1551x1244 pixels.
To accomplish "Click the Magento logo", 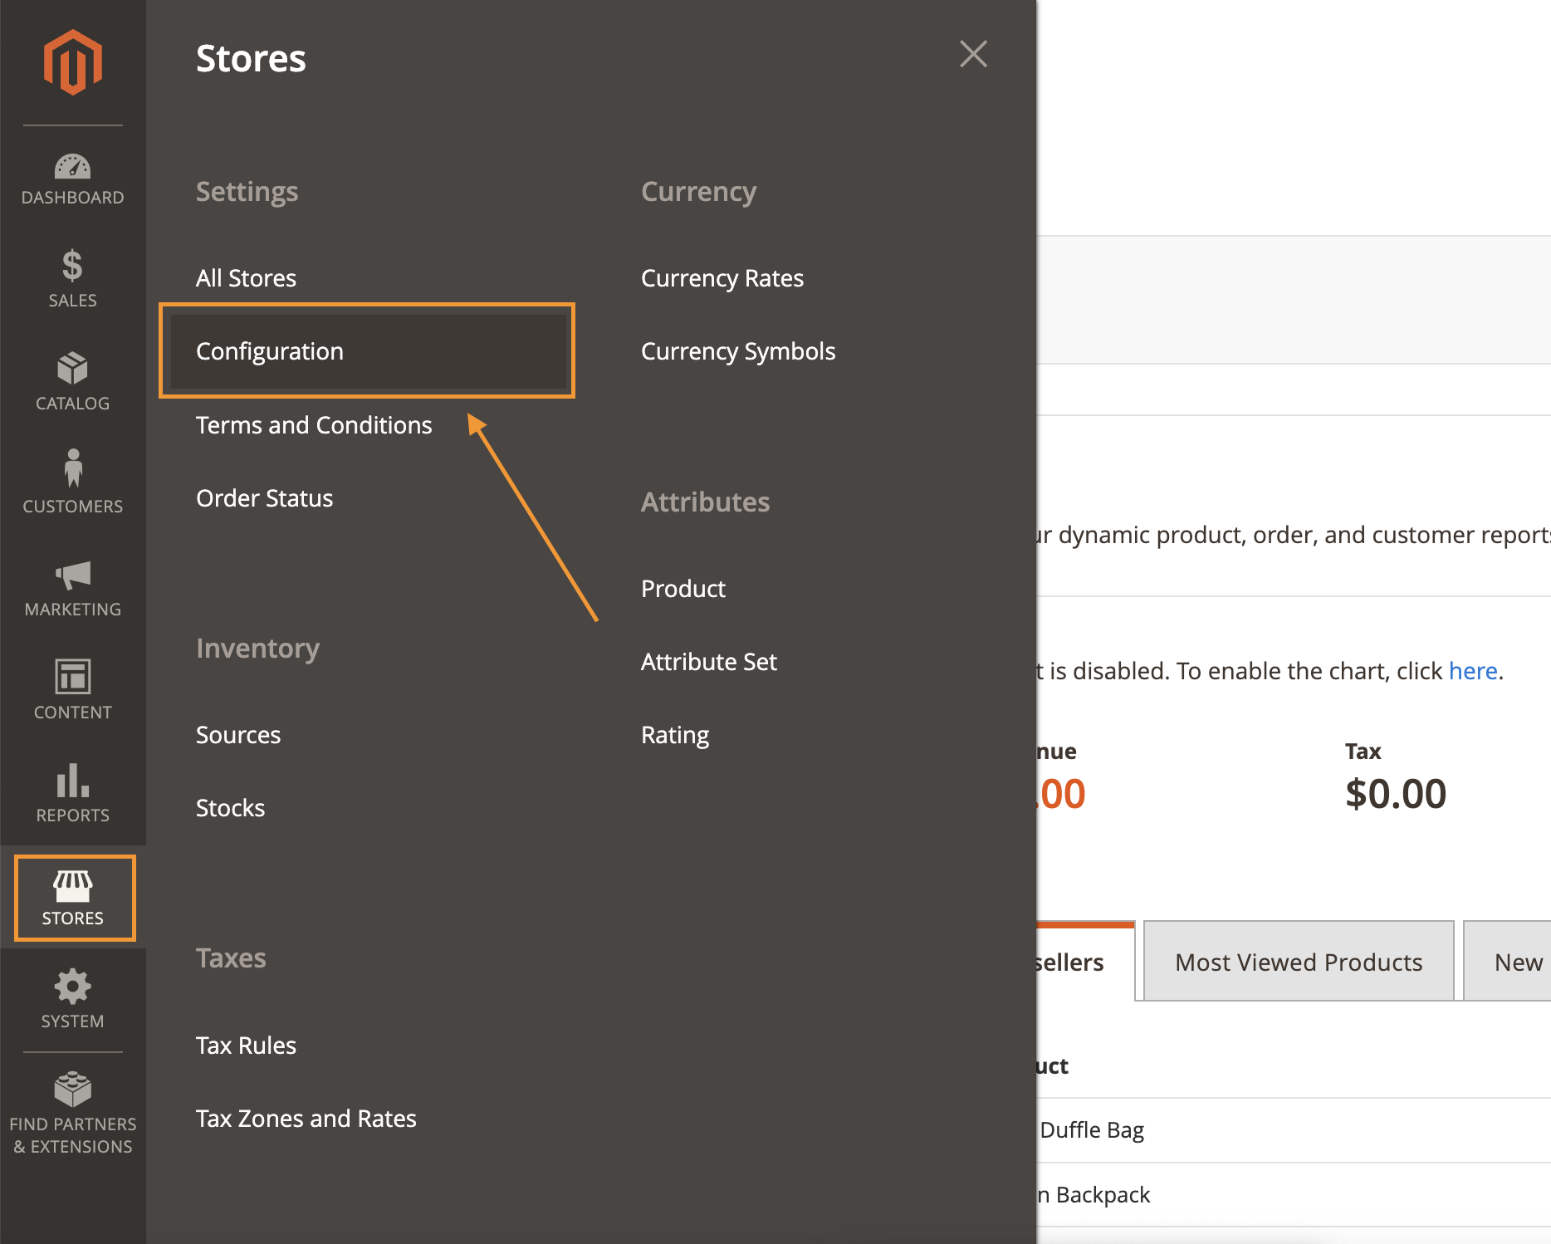I will pyautogui.click(x=73, y=60).
